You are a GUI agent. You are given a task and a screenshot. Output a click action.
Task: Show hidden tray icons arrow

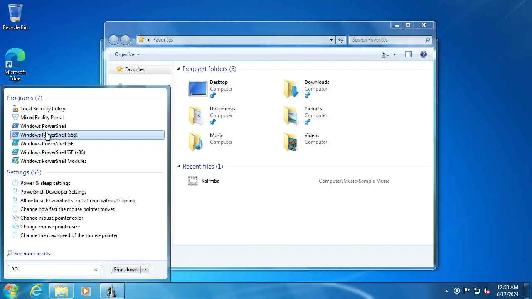[447, 291]
